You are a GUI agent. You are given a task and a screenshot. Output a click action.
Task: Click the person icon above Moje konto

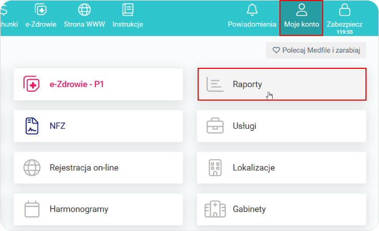click(301, 10)
